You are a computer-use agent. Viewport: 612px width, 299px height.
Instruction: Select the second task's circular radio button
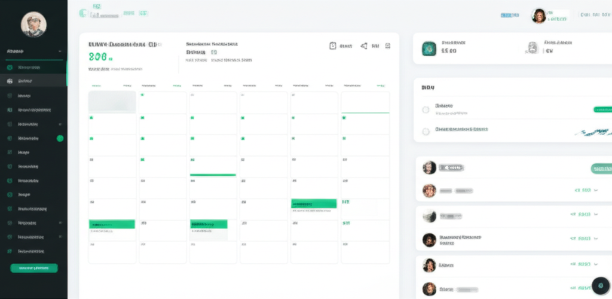[426, 132]
